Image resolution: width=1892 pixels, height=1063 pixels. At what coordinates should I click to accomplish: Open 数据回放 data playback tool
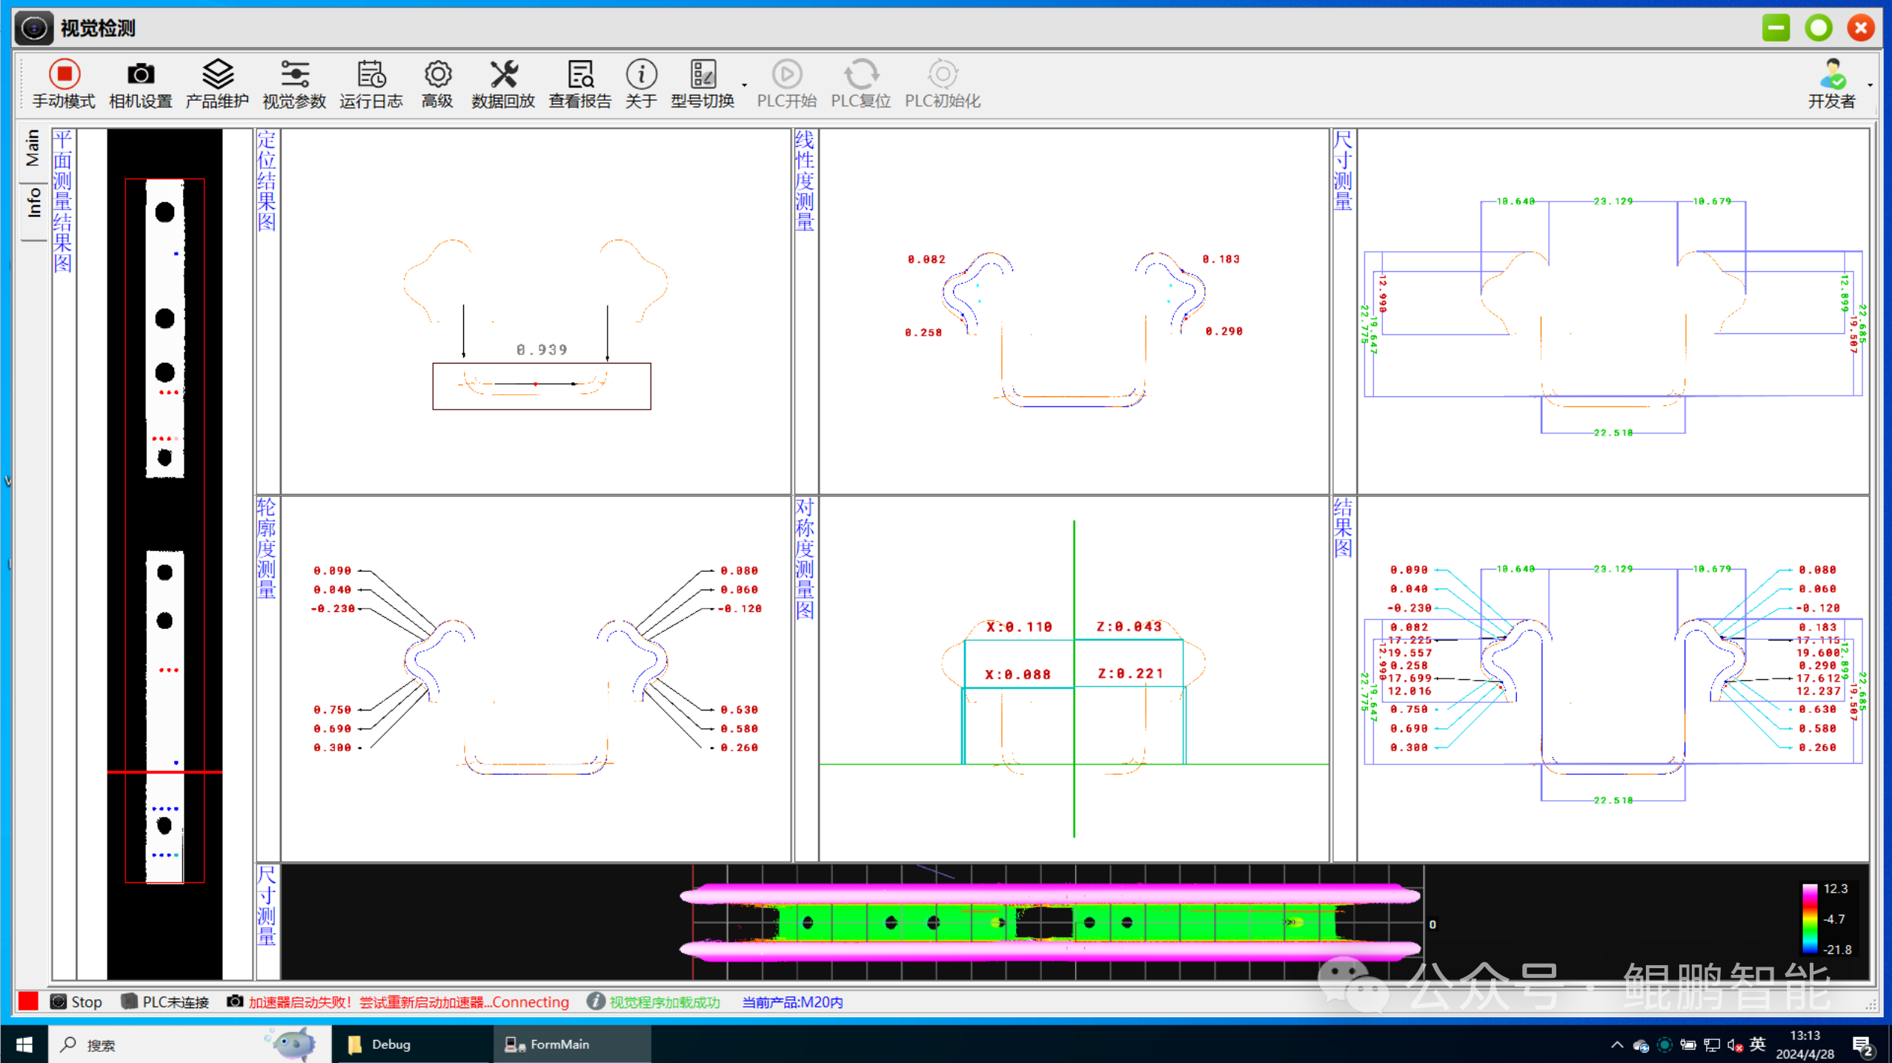[x=503, y=75]
